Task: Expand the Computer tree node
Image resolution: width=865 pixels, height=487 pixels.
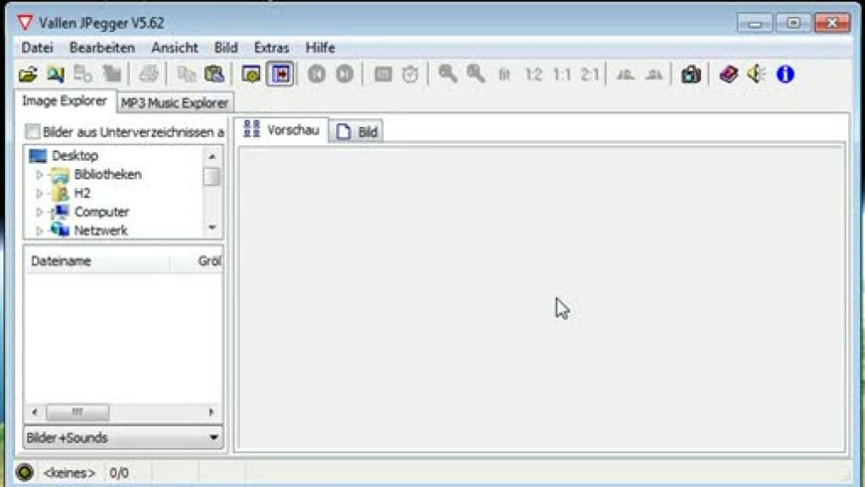Action: (x=39, y=212)
